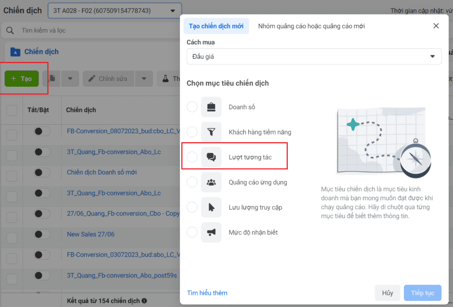Select the Quảng cáo ứng dụng radio button

click(x=192, y=182)
